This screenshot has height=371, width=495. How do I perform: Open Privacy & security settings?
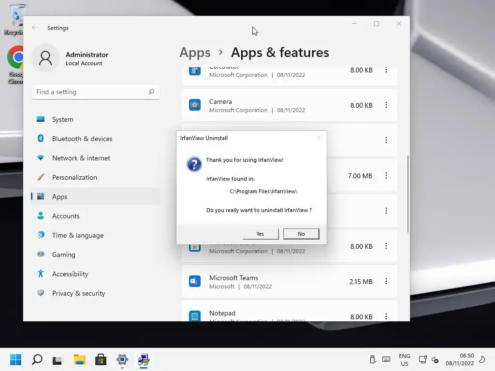(95, 293)
